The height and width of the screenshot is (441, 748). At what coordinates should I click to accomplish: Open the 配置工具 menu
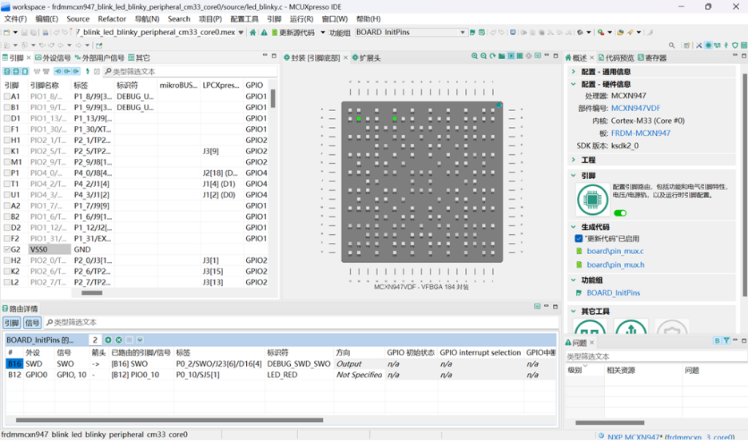tap(245, 19)
